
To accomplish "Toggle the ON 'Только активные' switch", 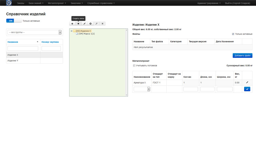I will (14, 21).
